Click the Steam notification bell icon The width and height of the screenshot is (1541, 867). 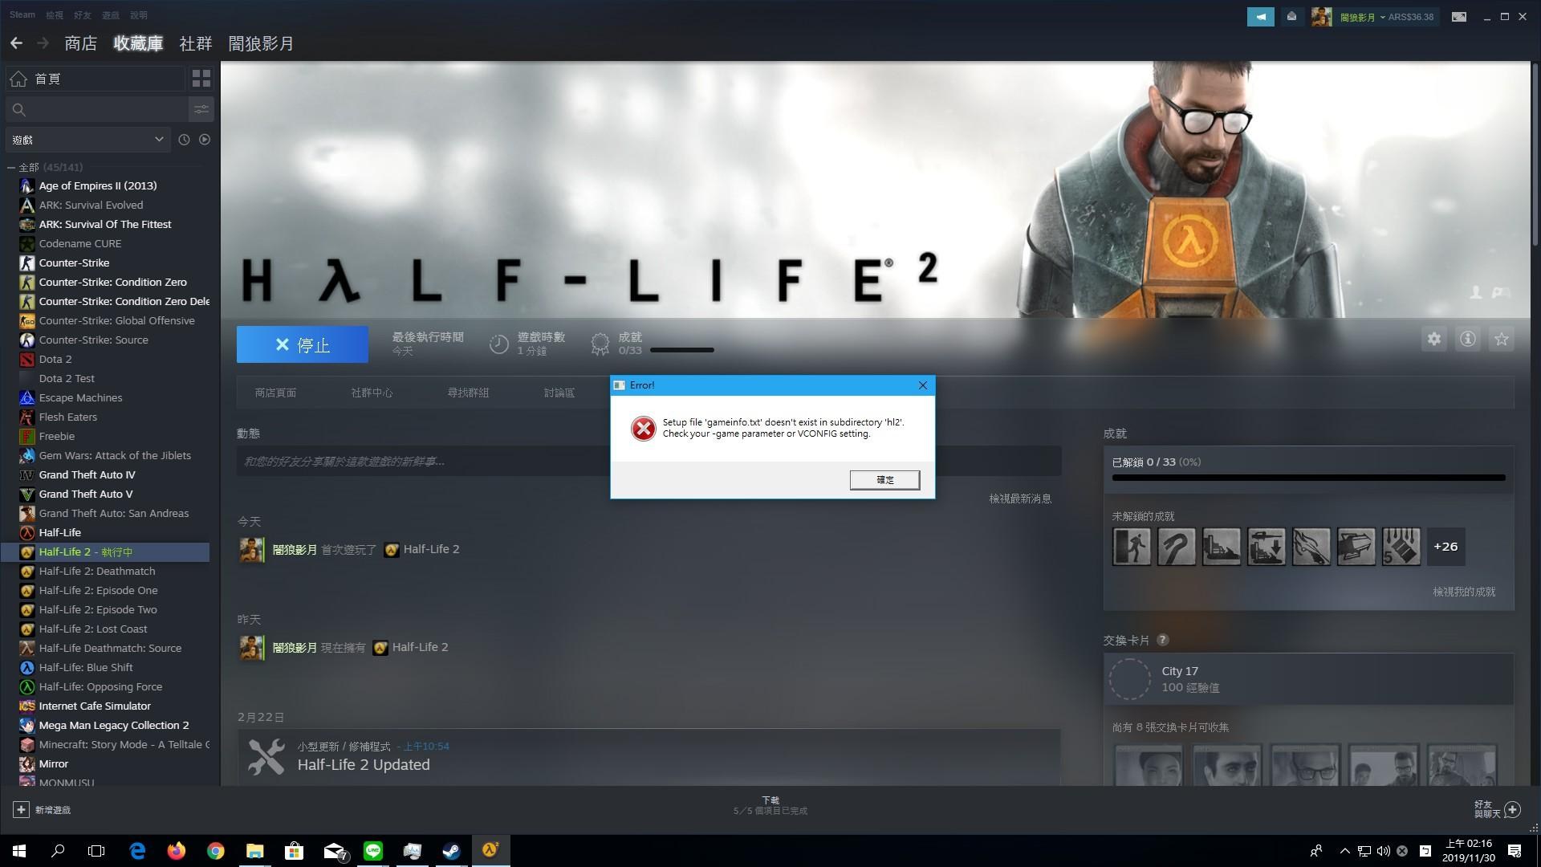(1291, 14)
